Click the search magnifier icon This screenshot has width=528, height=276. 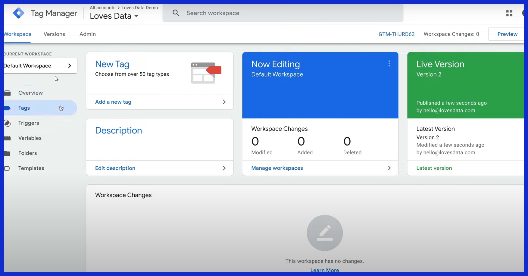pos(176,13)
